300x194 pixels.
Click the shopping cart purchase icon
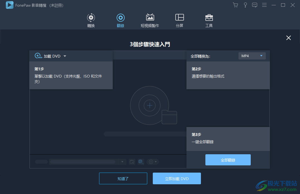[235, 5]
